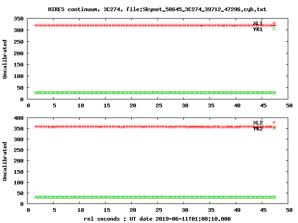Click the bottom plot's 'Uncalibrated' y-axis label

click(5, 161)
